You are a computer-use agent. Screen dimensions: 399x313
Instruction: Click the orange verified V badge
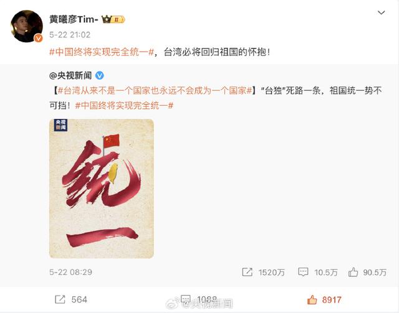tap(38, 38)
